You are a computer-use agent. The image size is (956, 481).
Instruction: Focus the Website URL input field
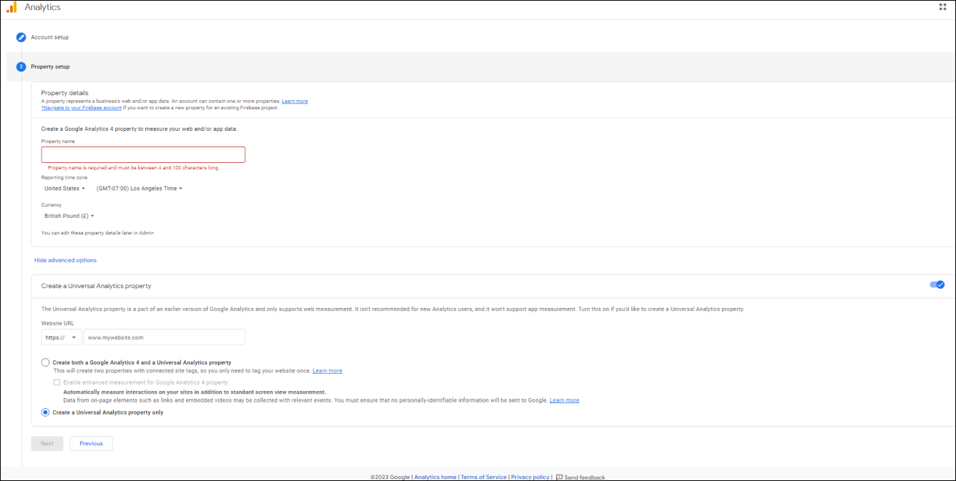point(165,337)
